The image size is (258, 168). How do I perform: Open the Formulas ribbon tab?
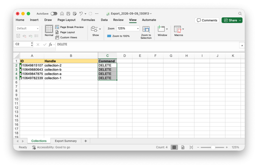[x=88, y=20]
